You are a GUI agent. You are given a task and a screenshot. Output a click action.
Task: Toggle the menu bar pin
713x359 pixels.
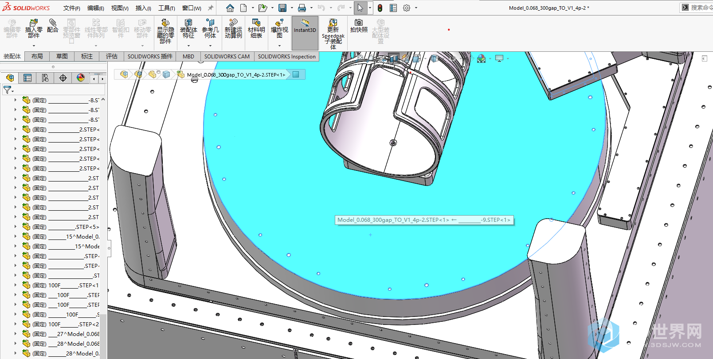click(x=211, y=8)
